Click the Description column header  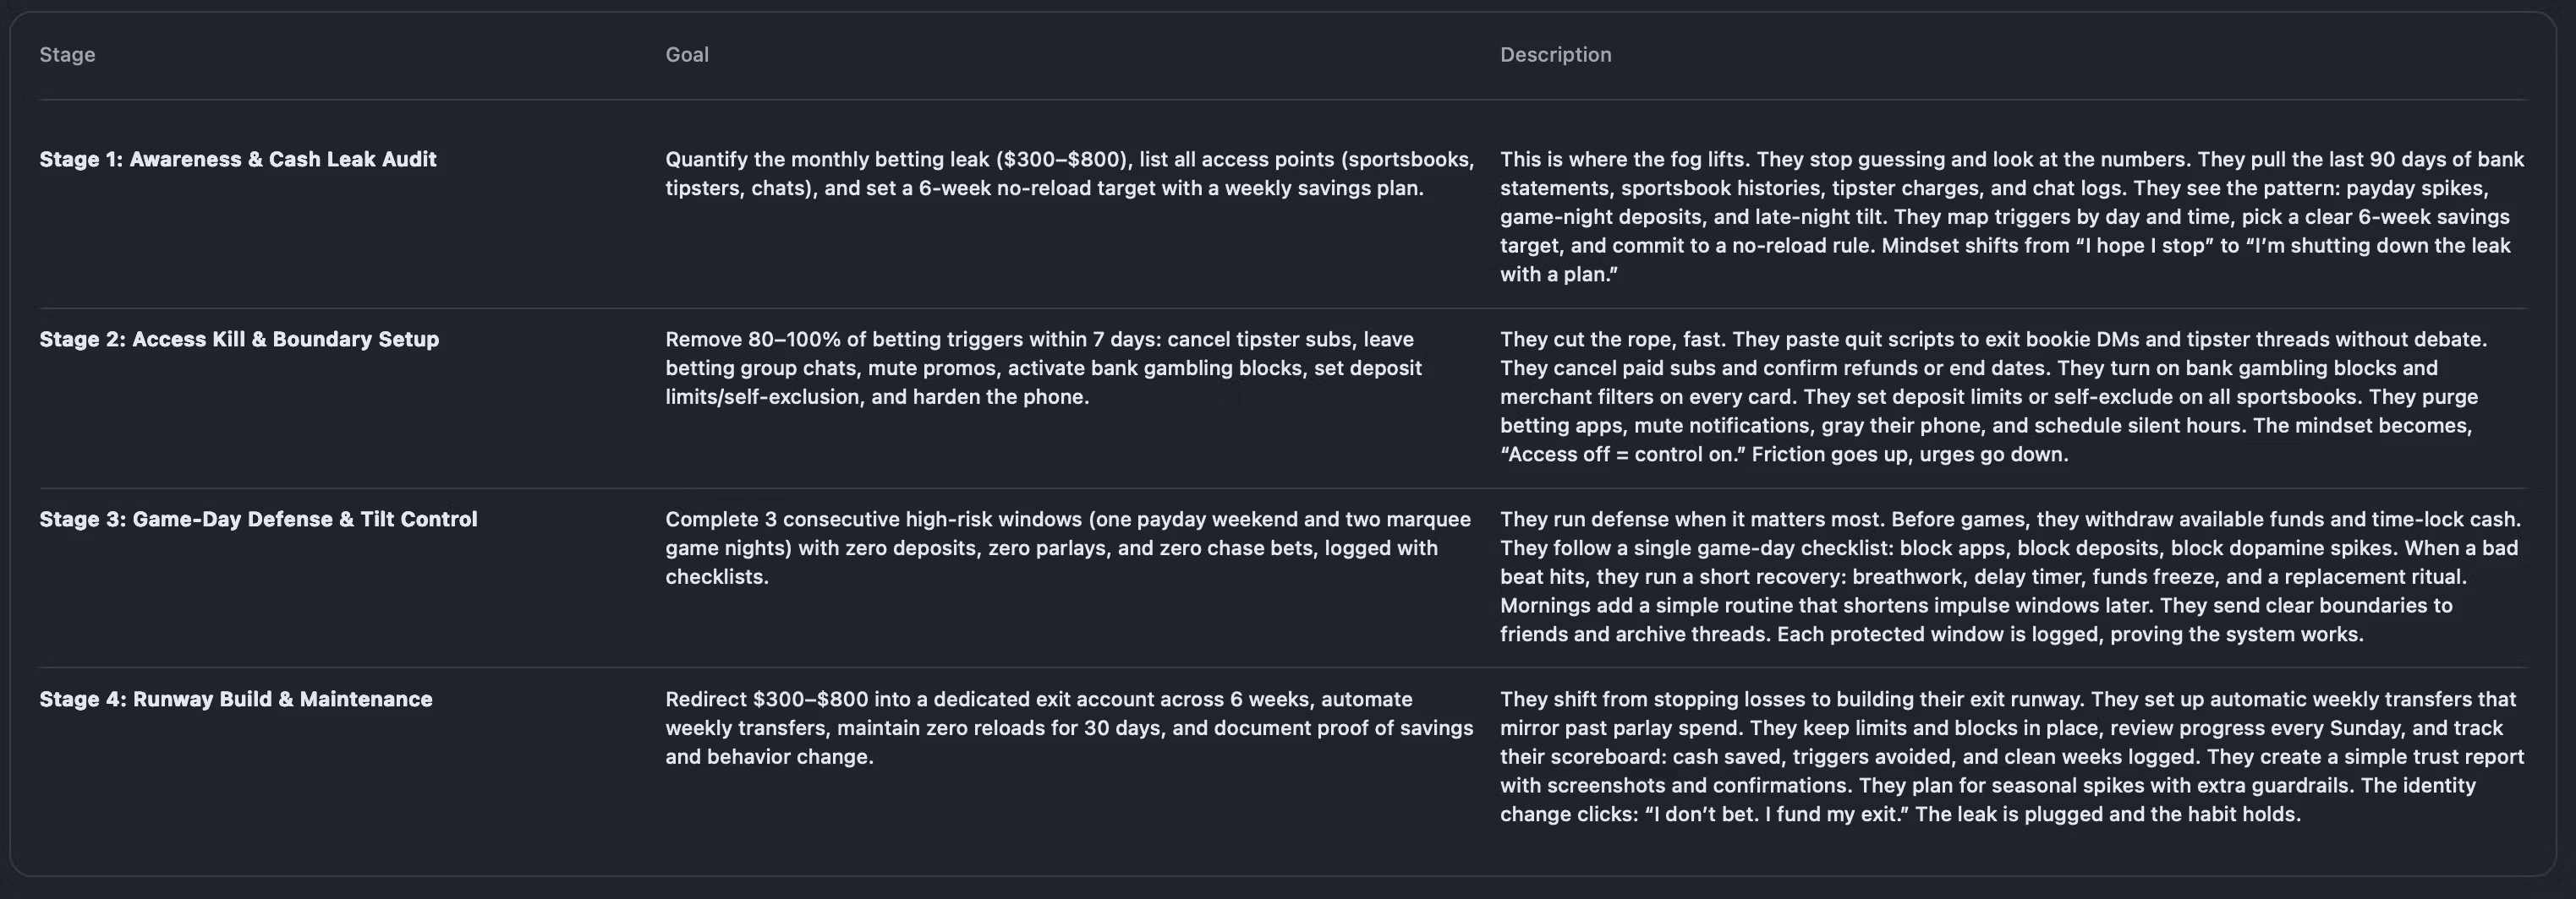pyautogui.click(x=1555, y=55)
